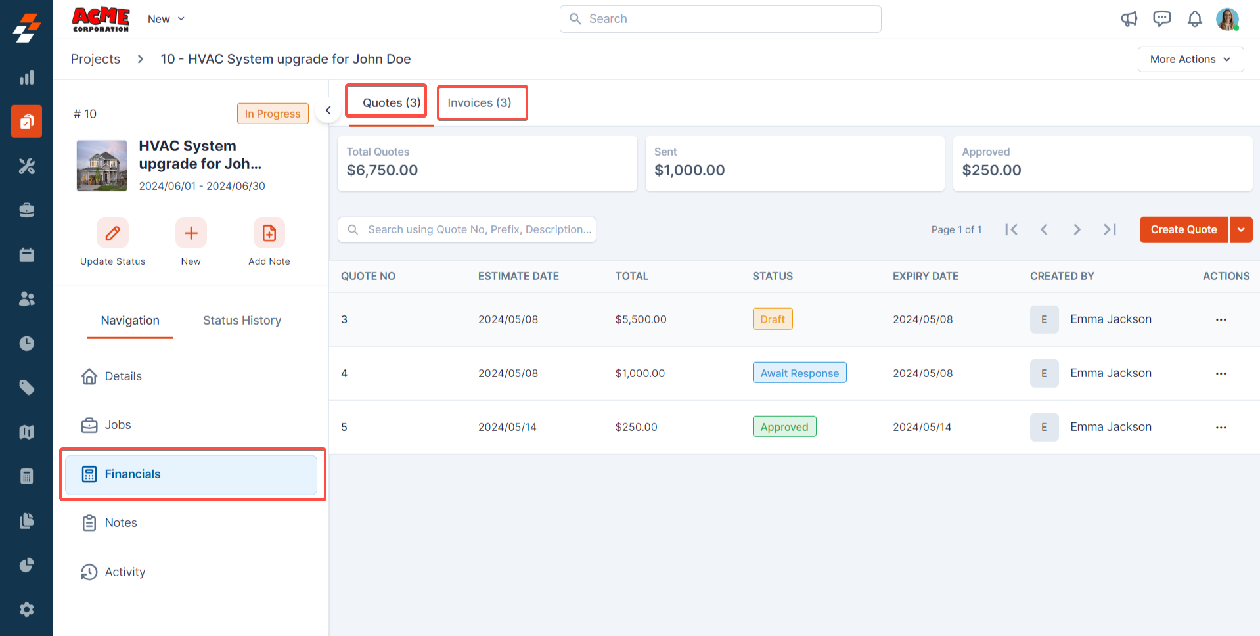Screen dimensions: 1260x636
Task: Collapse the project side panel
Action: (328, 110)
